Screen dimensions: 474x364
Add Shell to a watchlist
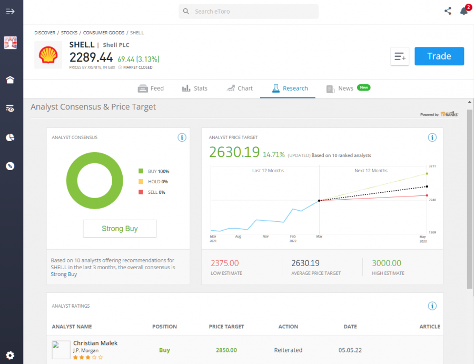point(400,56)
